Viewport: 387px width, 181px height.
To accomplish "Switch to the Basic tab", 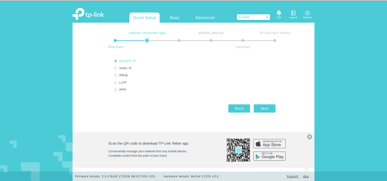I will (175, 18).
